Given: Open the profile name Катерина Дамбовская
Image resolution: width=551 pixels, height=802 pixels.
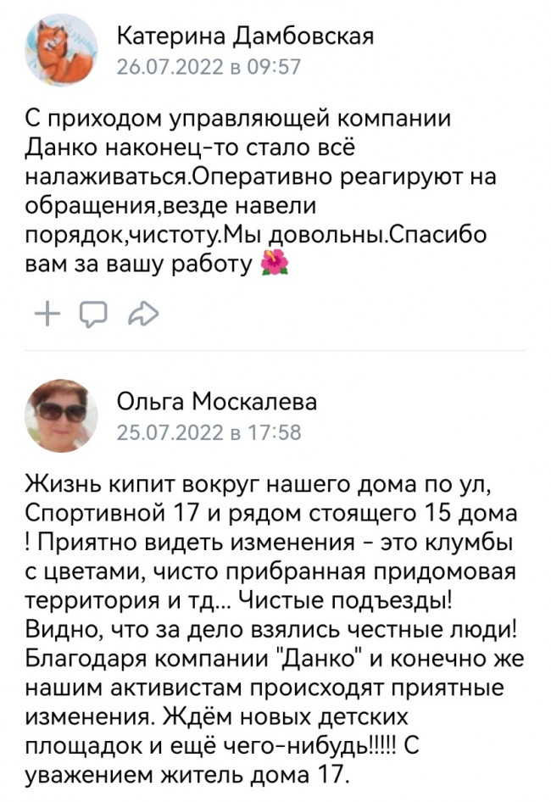Looking at the screenshot, I should tap(246, 36).
